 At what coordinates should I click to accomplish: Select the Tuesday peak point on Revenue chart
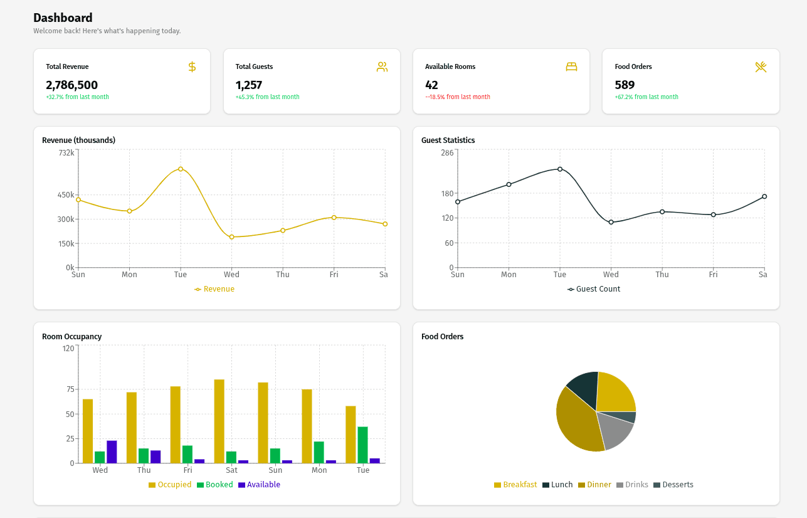181,168
